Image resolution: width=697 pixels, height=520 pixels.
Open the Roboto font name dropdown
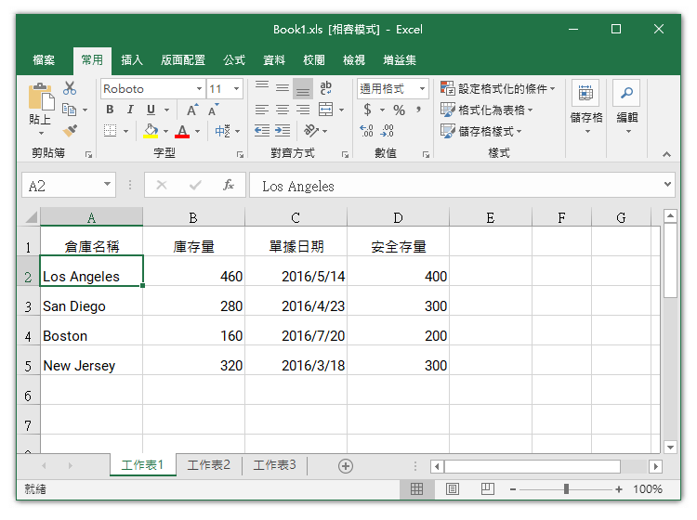(x=199, y=89)
